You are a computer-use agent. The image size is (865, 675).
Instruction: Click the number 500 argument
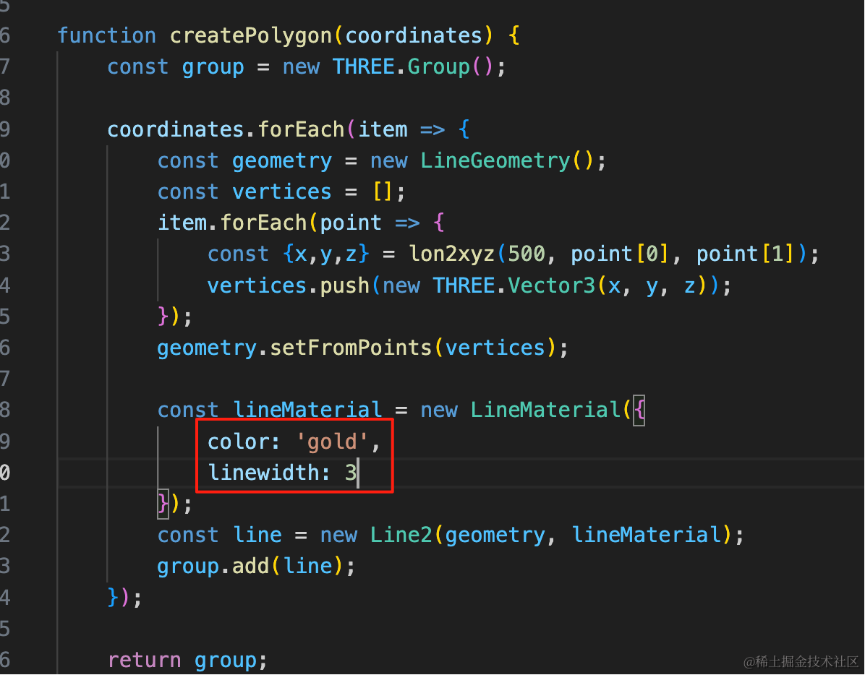pyautogui.click(x=527, y=254)
